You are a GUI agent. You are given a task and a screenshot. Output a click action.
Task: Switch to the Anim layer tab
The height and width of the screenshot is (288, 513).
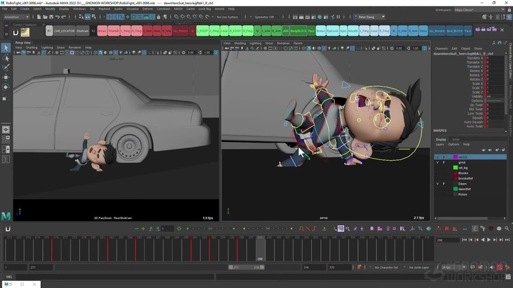coord(456,139)
